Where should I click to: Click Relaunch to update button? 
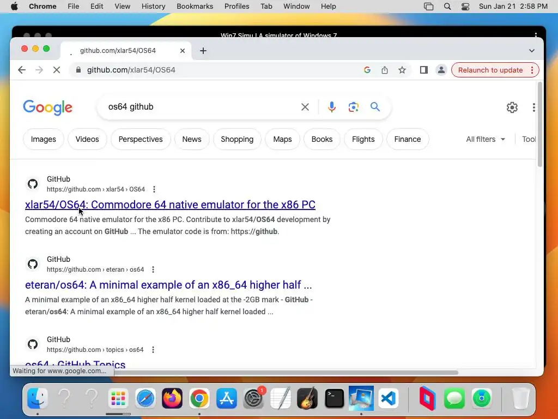(x=490, y=70)
